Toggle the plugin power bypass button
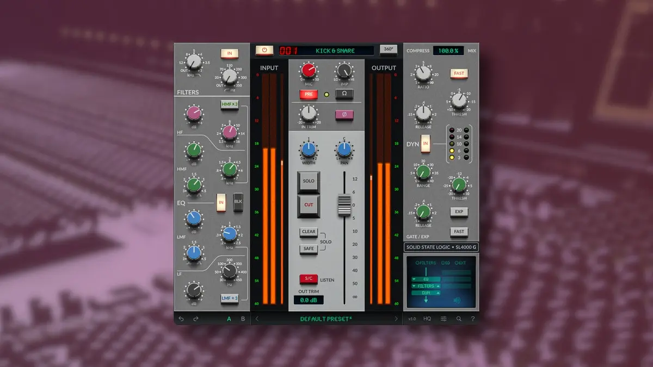The width and height of the screenshot is (653, 367). pyautogui.click(x=264, y=50)
